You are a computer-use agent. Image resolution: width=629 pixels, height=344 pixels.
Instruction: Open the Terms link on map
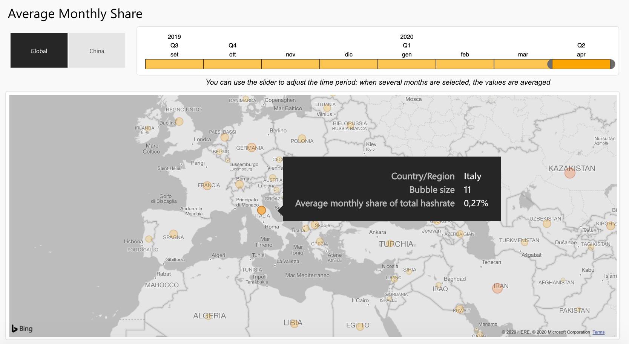click(598, 332)
